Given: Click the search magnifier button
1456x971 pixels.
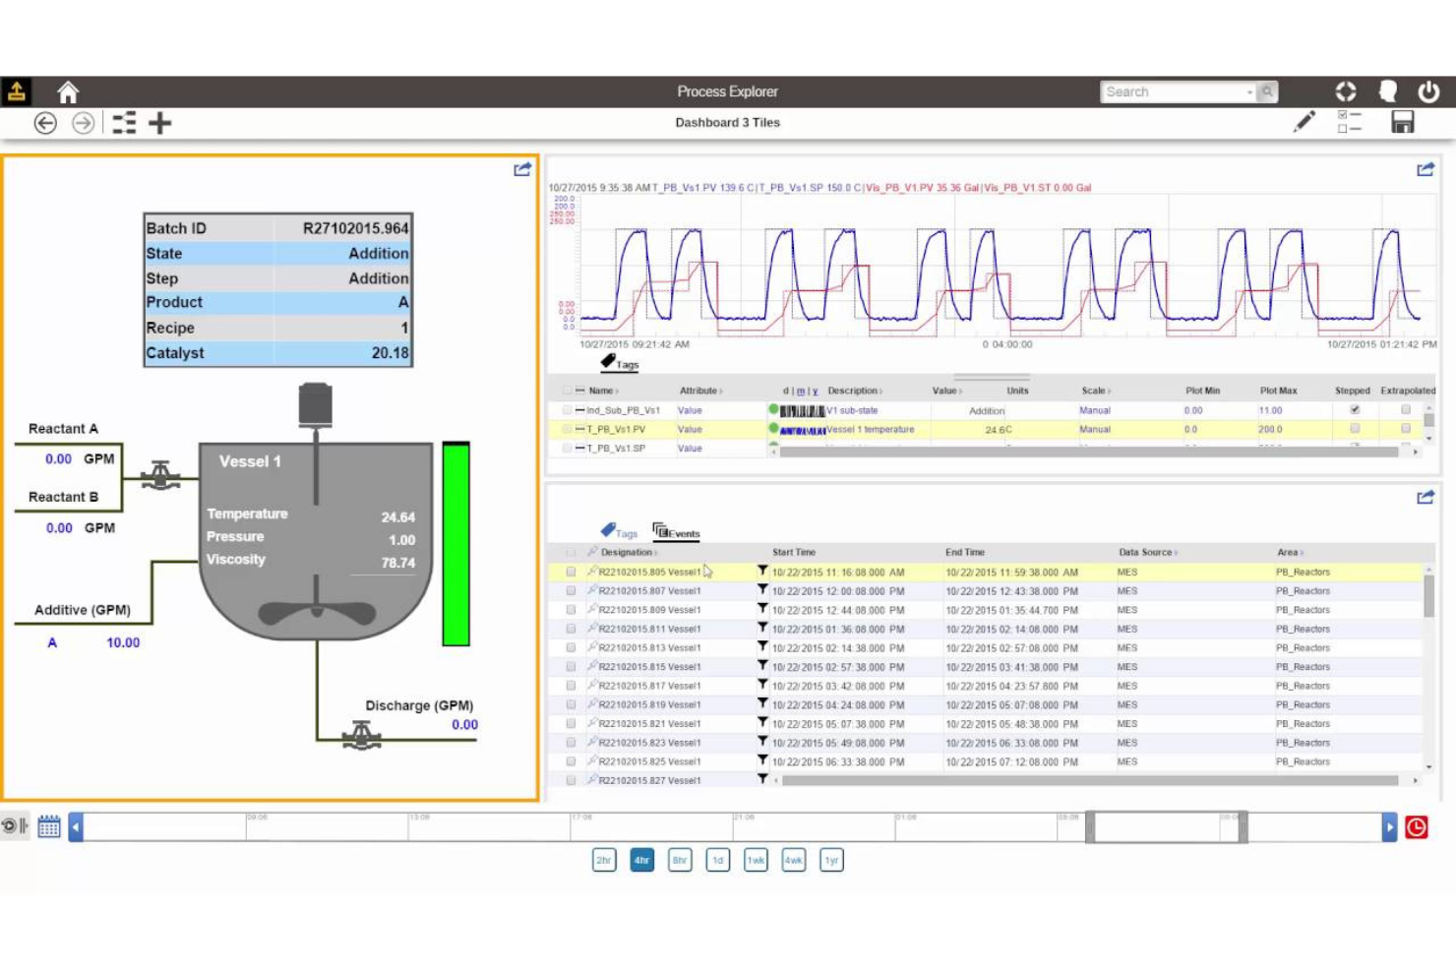Looking at the screenshot, I should [x=1268, y=91].
